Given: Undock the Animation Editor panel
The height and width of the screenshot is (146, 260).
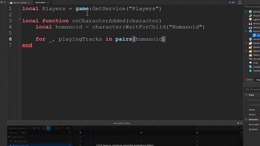Looking at the screenshot, I should [238, 123].
